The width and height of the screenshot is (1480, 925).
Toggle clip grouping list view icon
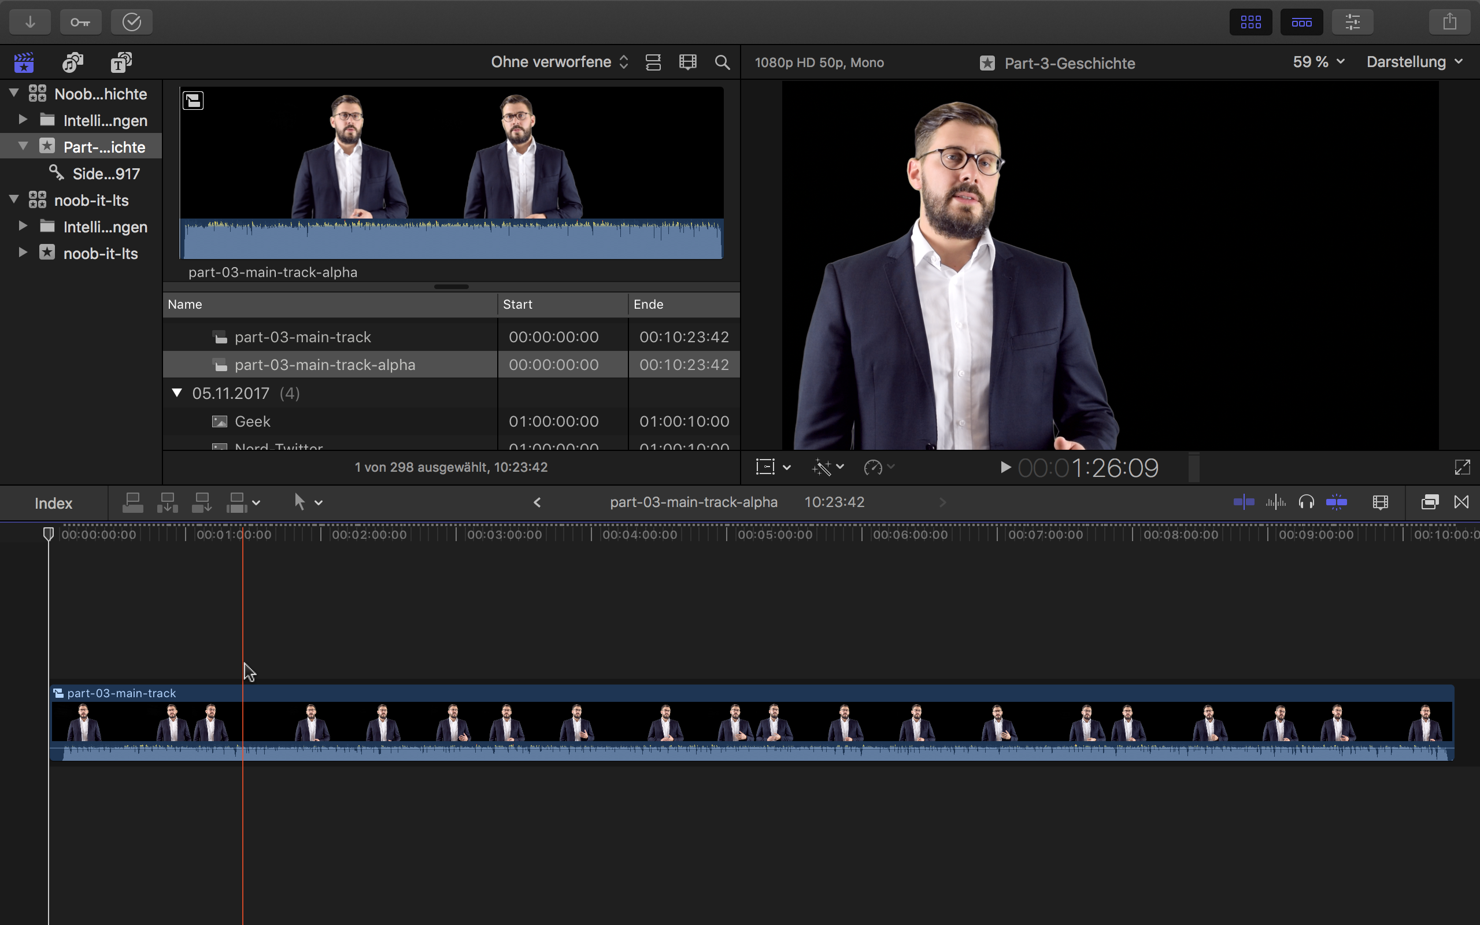[653, 62]
